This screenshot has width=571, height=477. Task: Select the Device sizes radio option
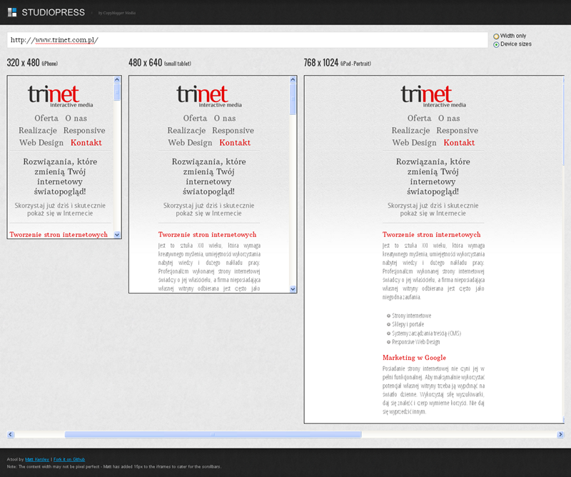[496, 44]
